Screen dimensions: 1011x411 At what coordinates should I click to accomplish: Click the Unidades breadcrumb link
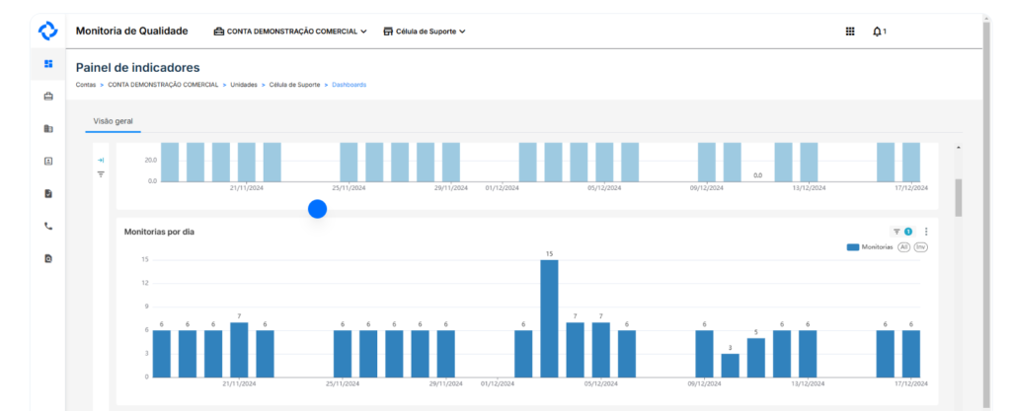click(245, 85)
